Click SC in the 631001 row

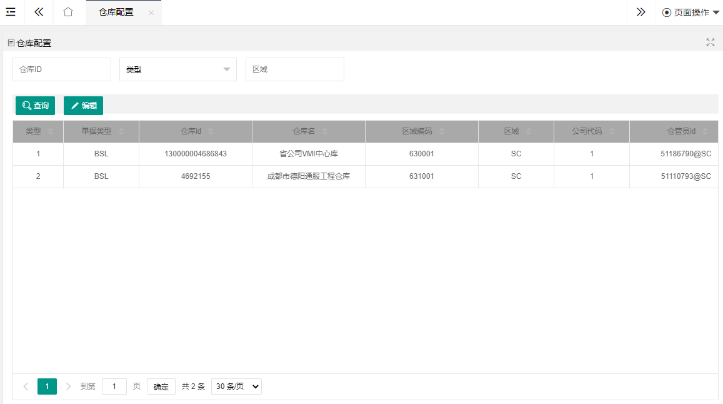click(x=516, y=176)
